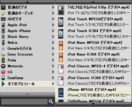Expand SamSung submenu arrow
The image size is (132, 107).
coord(53,78)
